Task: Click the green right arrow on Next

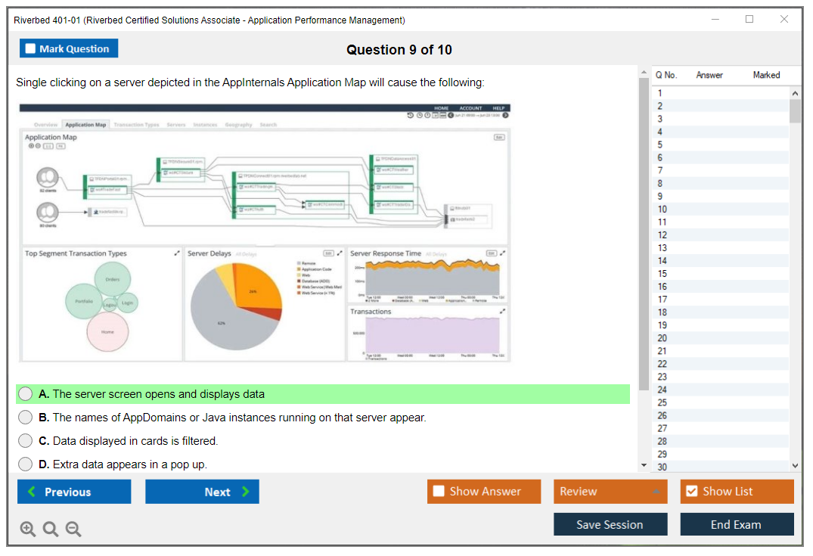Action: click(246, 492)
